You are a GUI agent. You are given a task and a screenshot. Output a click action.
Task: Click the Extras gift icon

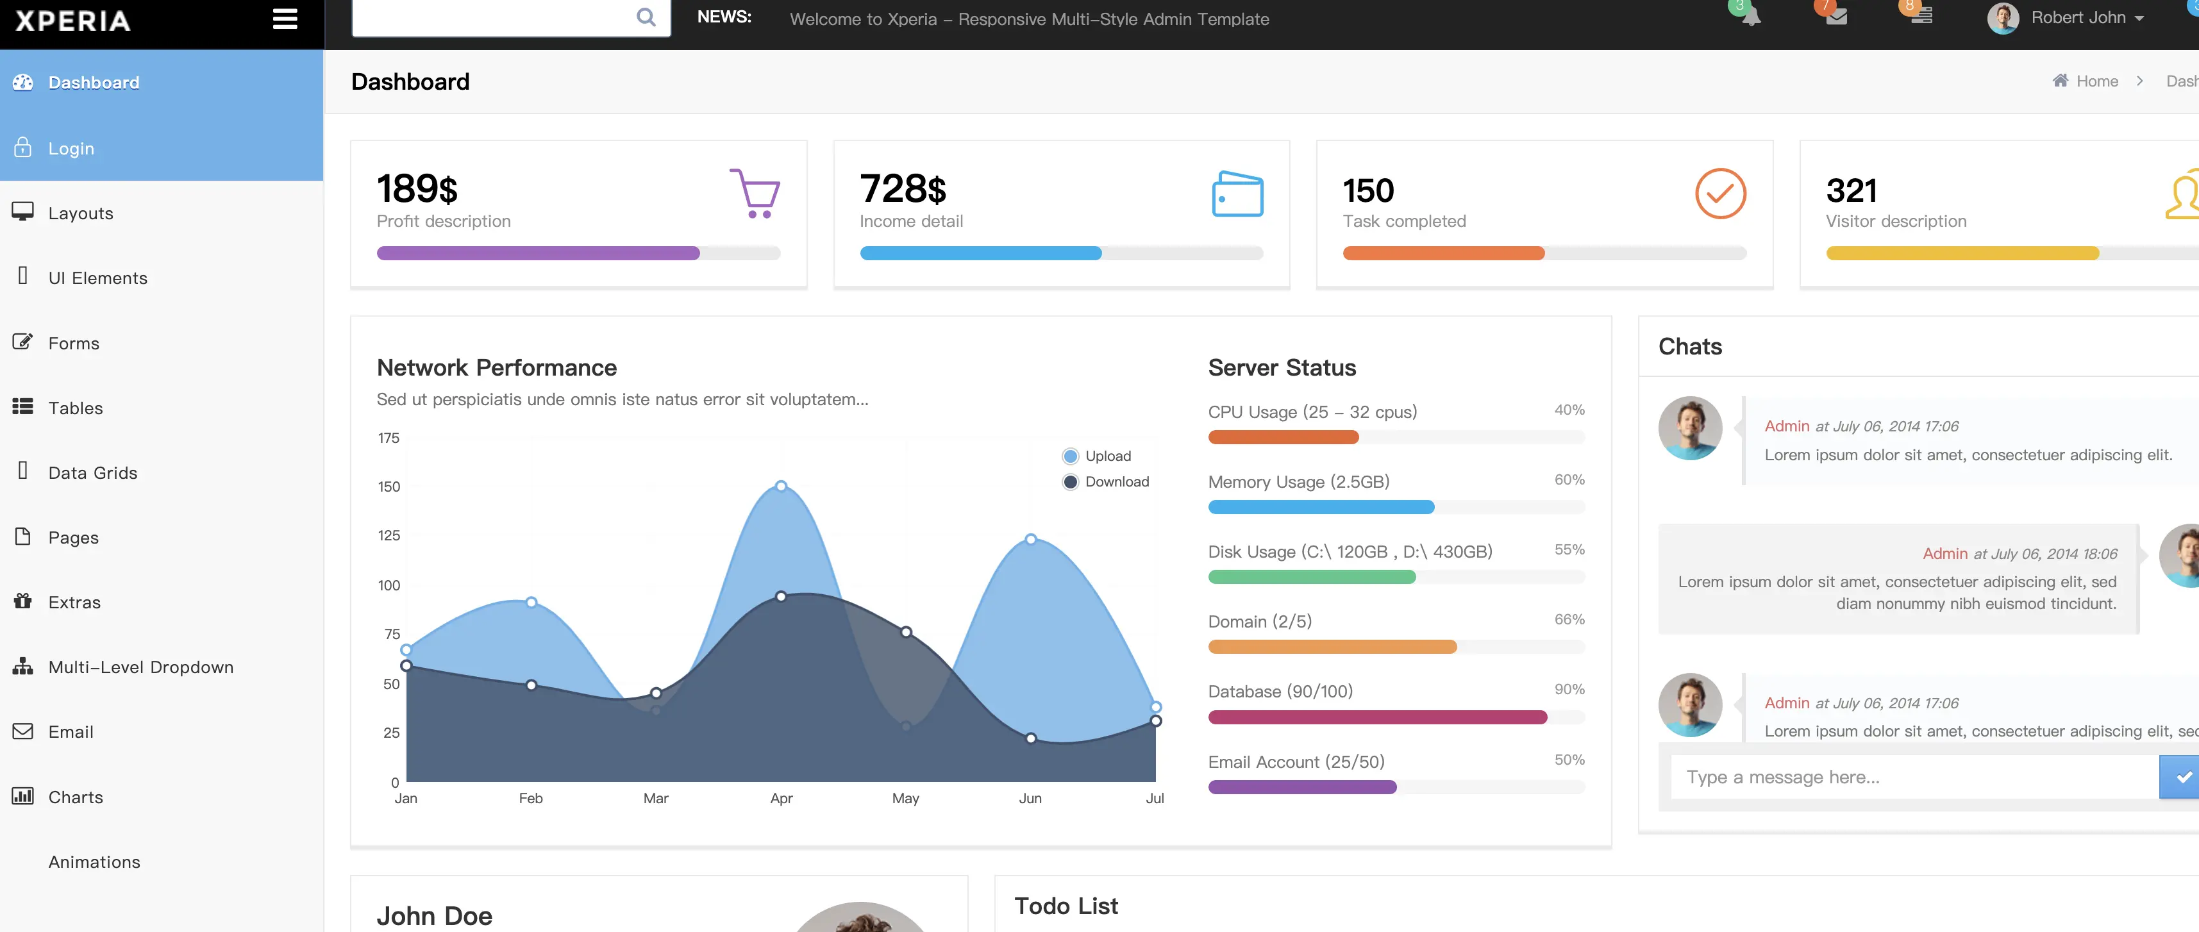23,601
